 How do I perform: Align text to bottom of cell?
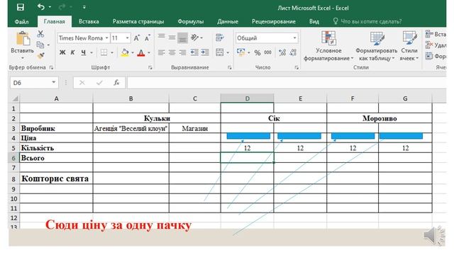click(183, 38)
